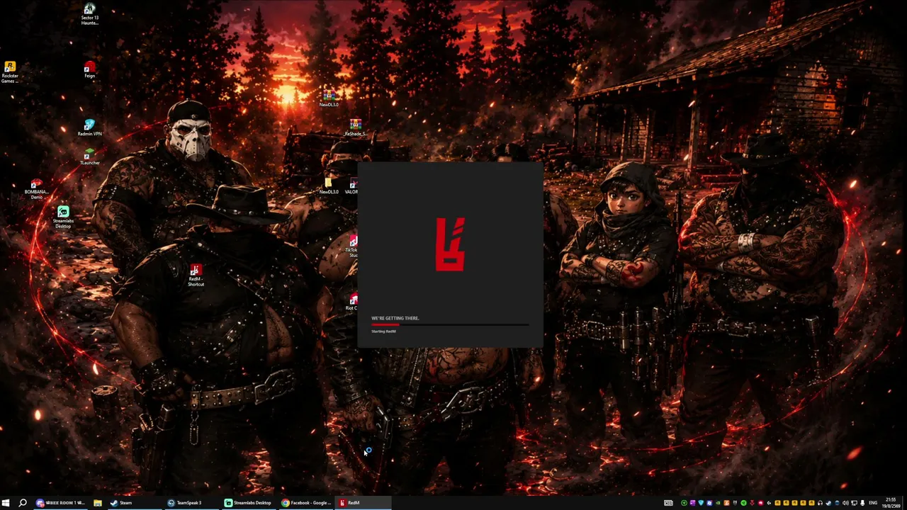Click the "WE'RE GETTING THERE." text

tap(395, 318)
